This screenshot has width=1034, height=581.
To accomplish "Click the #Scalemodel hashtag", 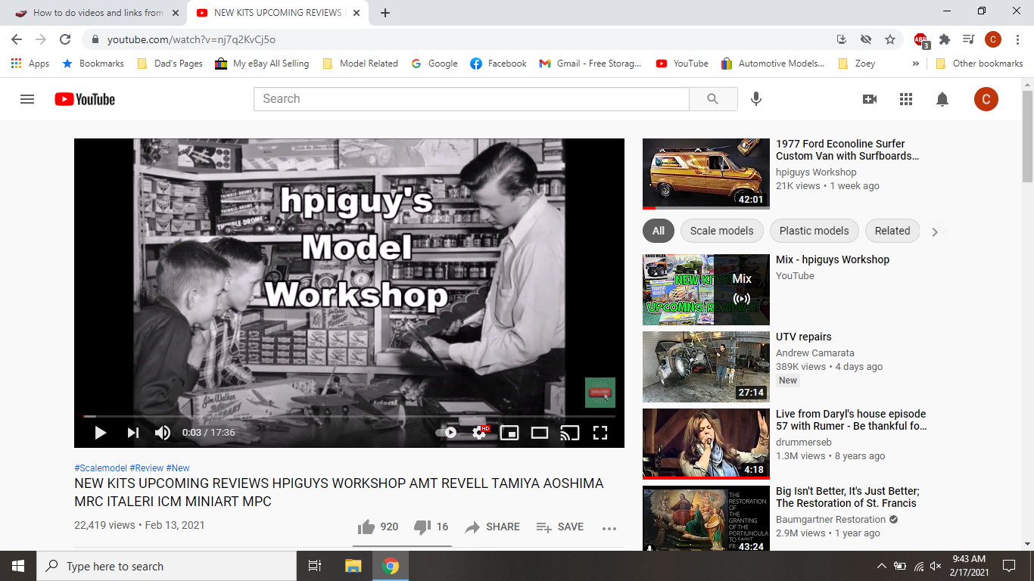I will pos(101,468).
